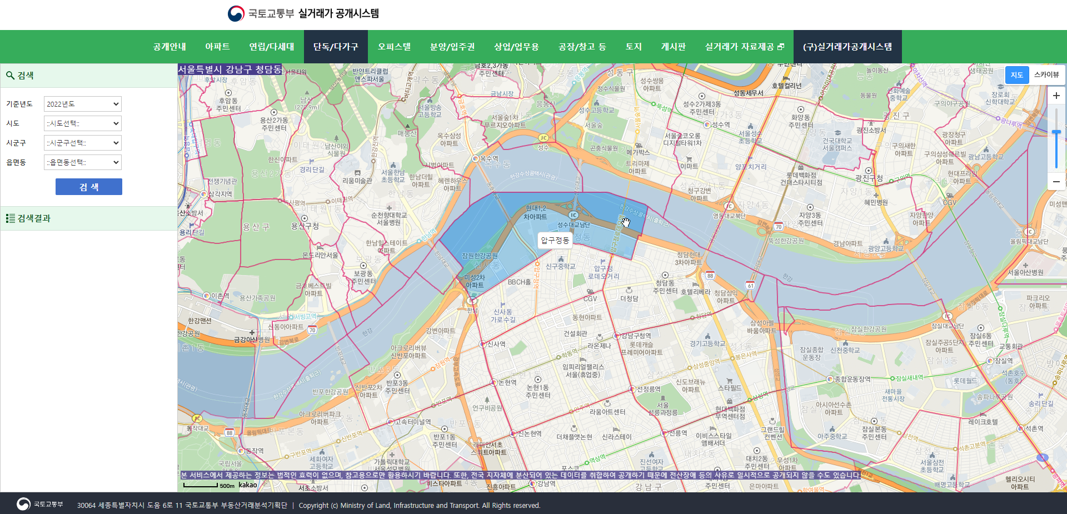Click the 옥수역 station marker
Screen dimensions: 1067x514
[476, 159]
